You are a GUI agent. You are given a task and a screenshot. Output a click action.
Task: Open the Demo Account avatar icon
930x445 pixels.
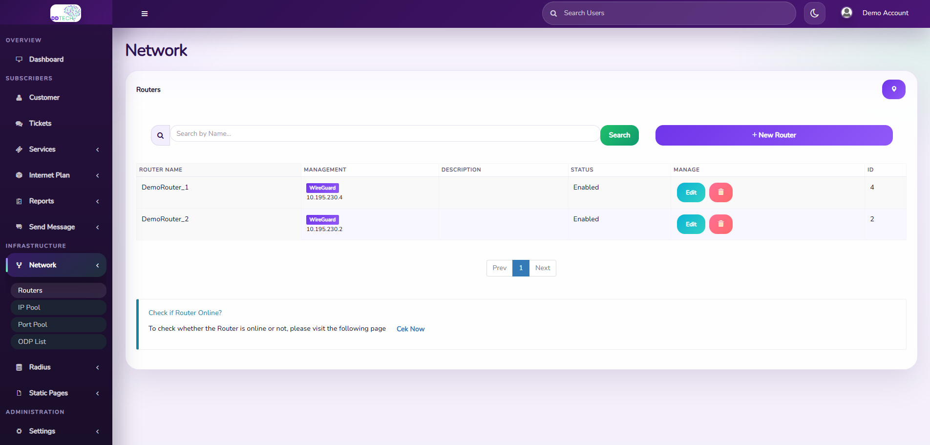pyautogui.click(x=846, y=13)
